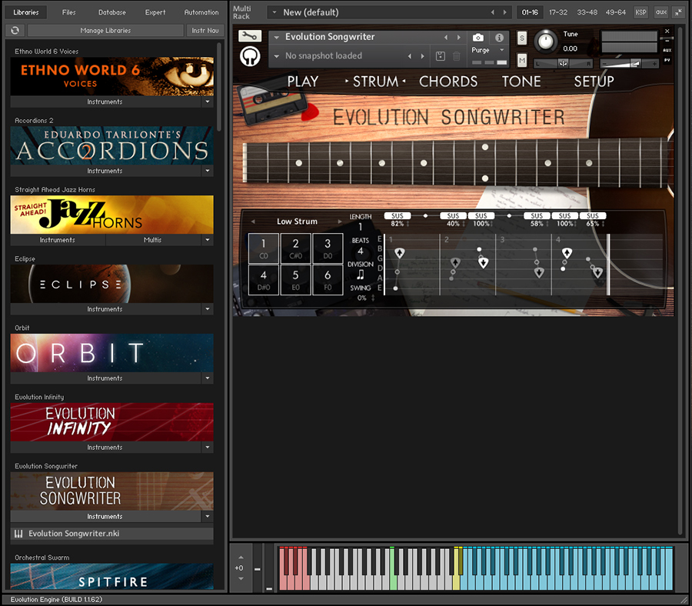Click the swing percentage stepper
The height and width of the screenshot is (606, 692).
coord(374,298)
